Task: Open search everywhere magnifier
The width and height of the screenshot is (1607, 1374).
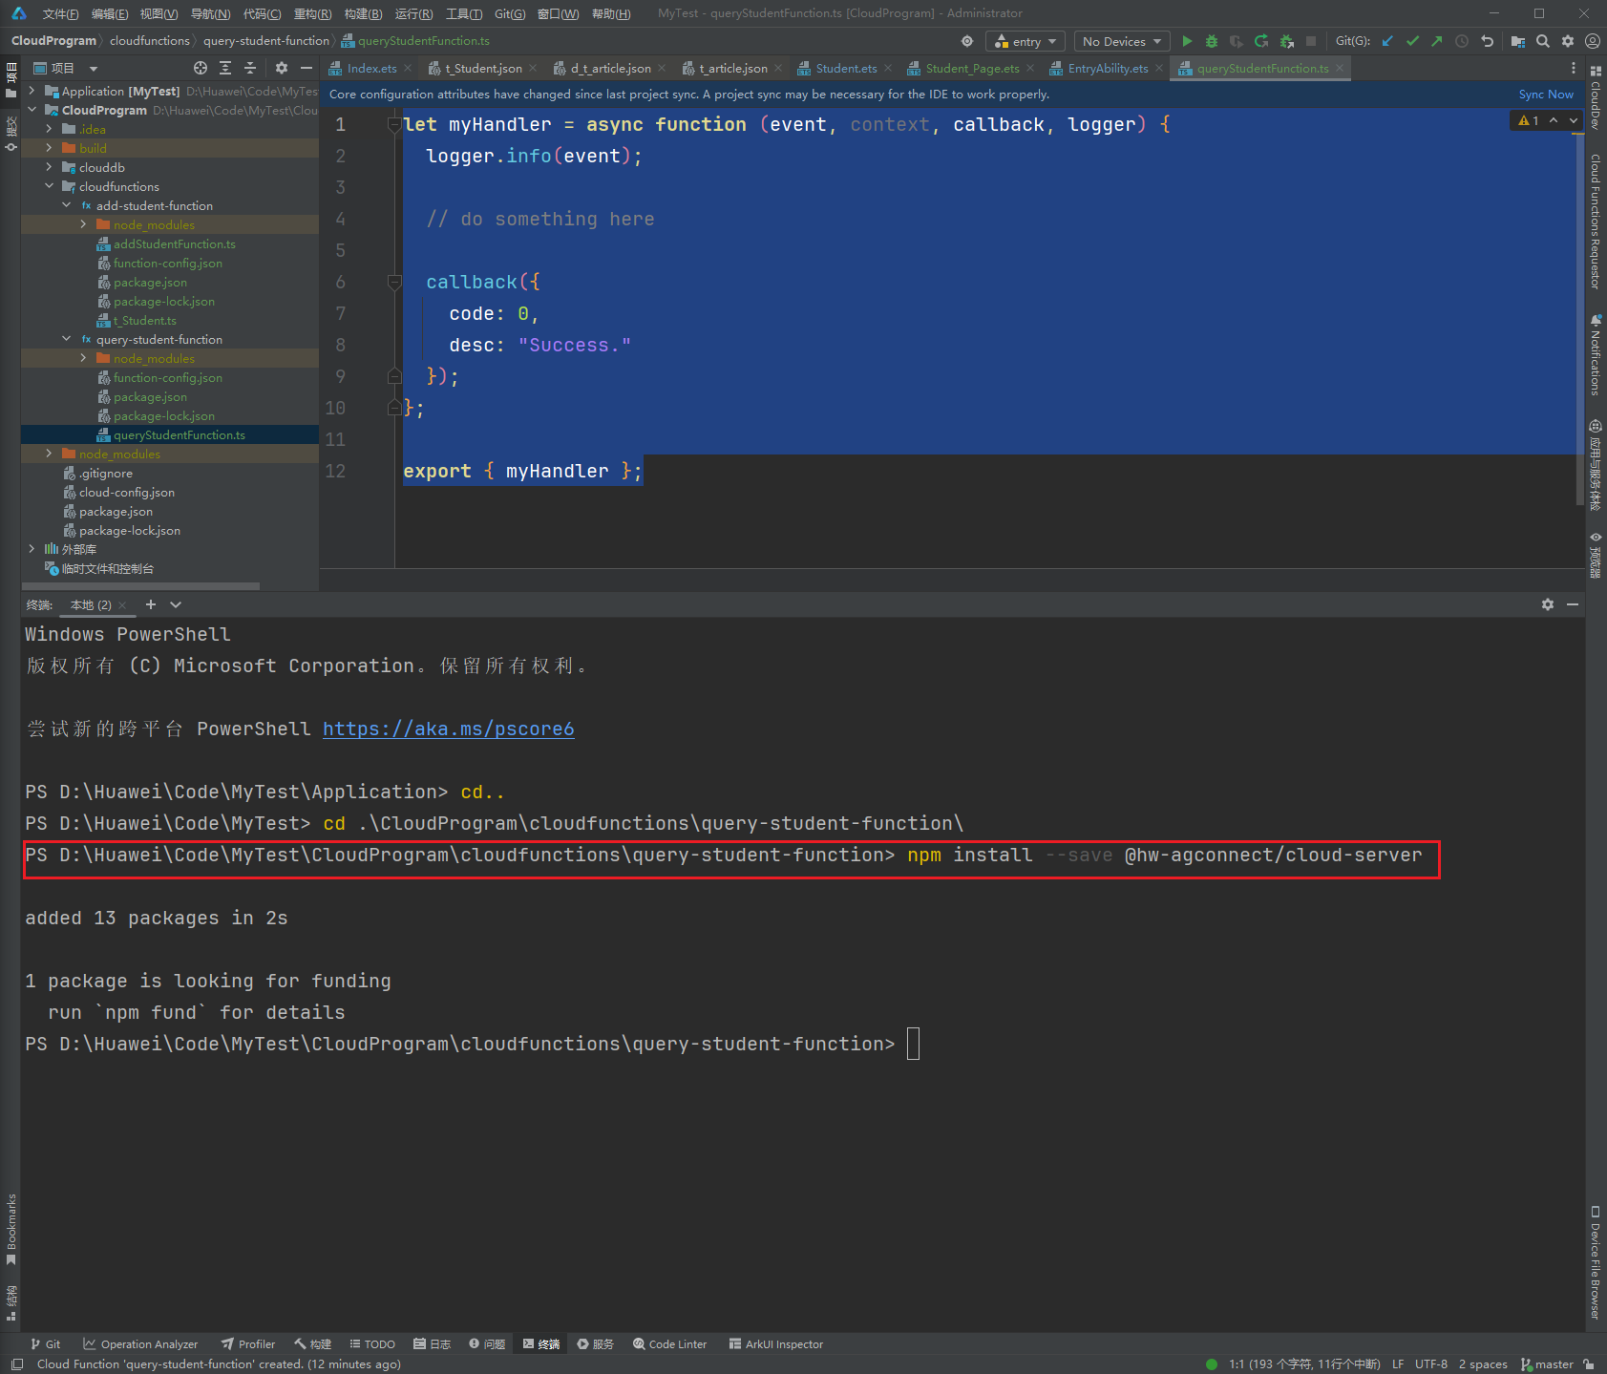Action: pyautogui.click(x=1543, y=41)
